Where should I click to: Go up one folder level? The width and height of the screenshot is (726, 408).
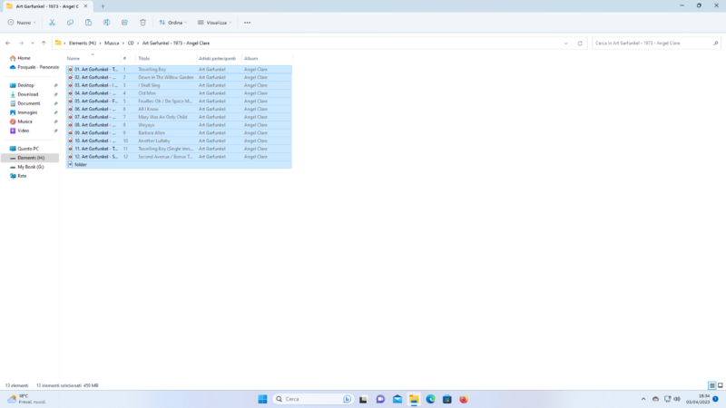click(x=44, y=43)
